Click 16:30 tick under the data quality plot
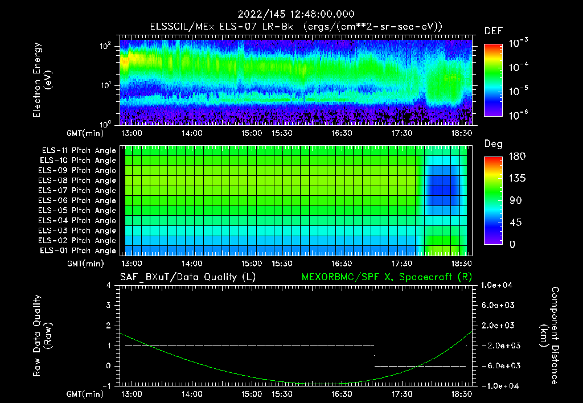 [x=342, y=394]
